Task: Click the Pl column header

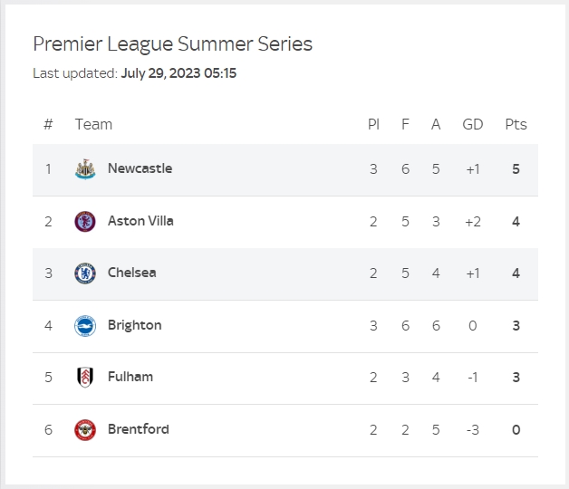Action: coord(373,124)
